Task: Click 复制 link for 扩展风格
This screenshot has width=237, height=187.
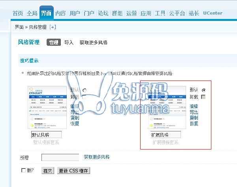Action: click(x=194, y=118)
